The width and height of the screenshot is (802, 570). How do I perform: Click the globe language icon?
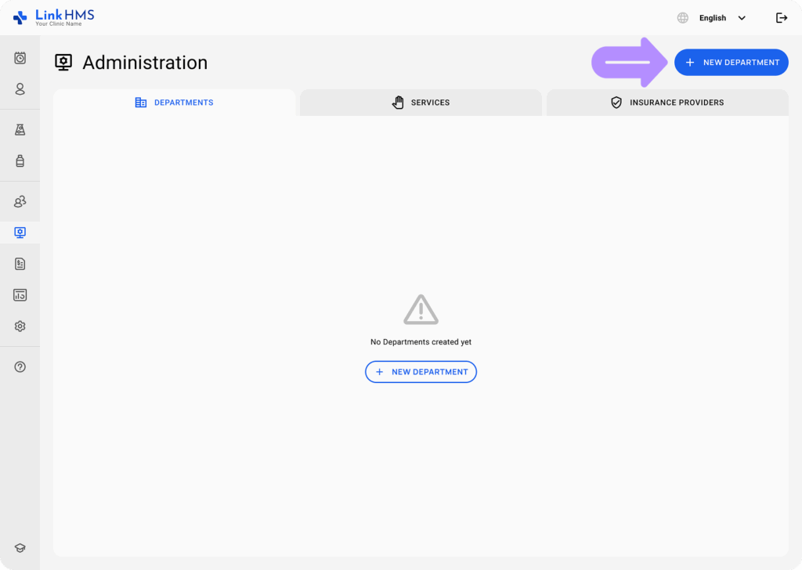pos(683,18)
